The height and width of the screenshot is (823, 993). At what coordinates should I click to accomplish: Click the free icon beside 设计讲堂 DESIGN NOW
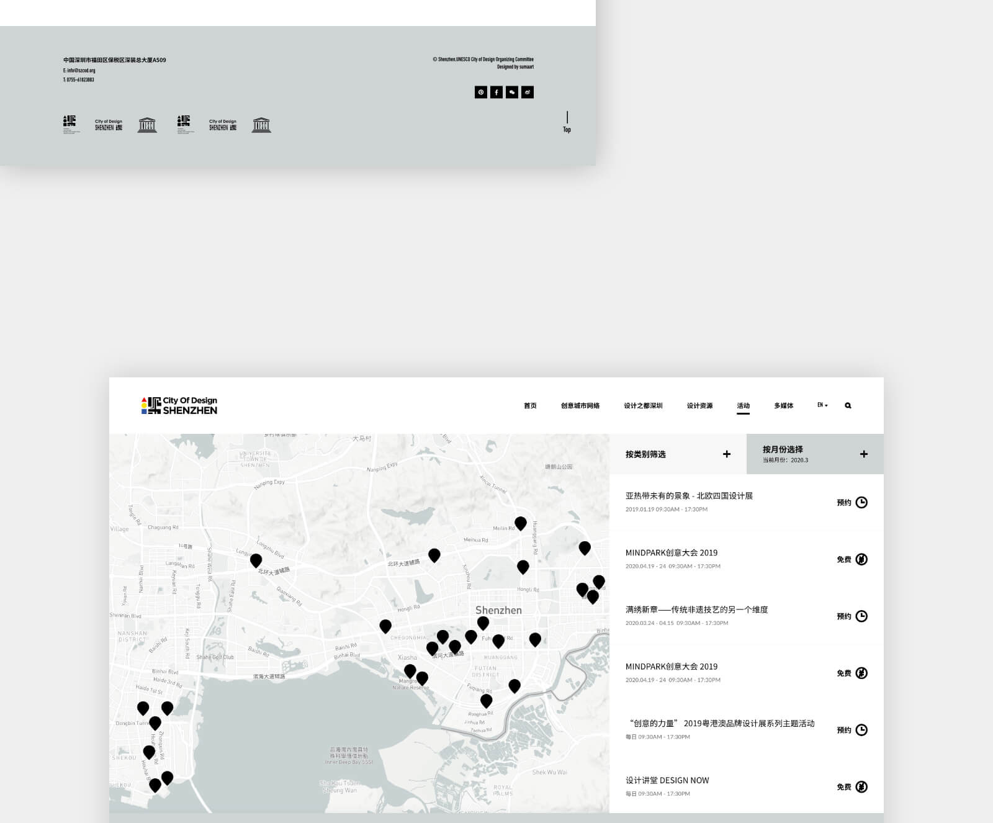tap(861, 787)
